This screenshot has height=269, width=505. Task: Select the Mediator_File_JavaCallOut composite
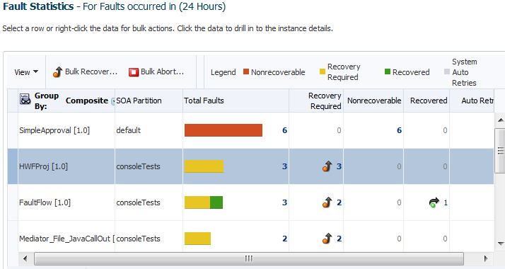click(66, 239)
